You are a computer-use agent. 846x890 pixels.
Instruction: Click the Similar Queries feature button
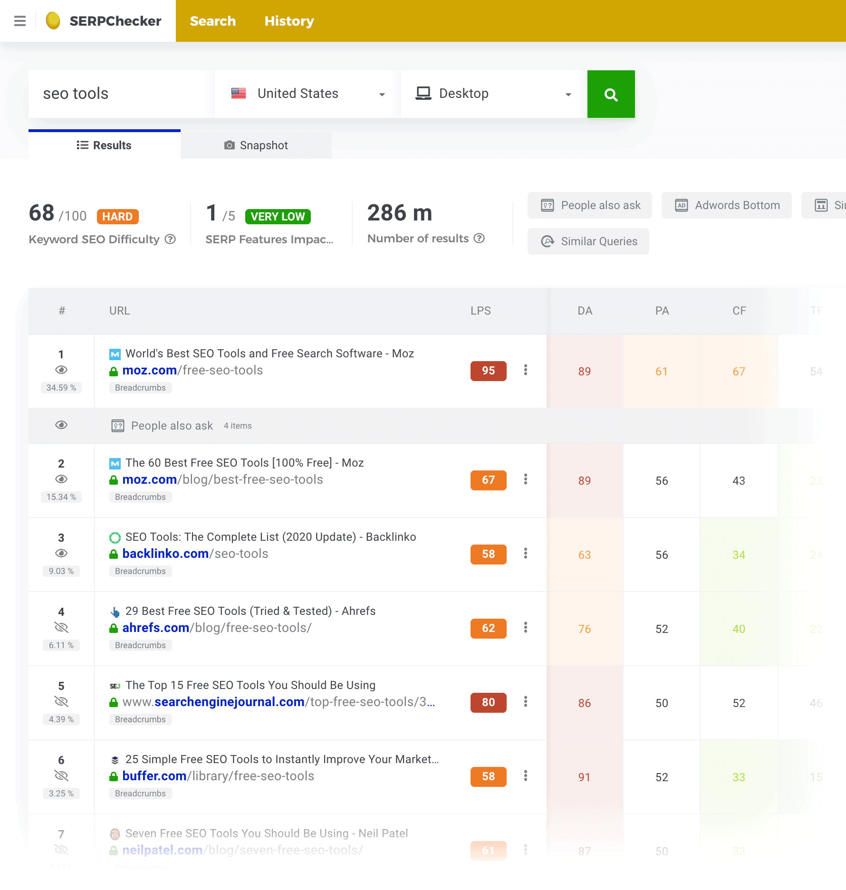[588, 241]
